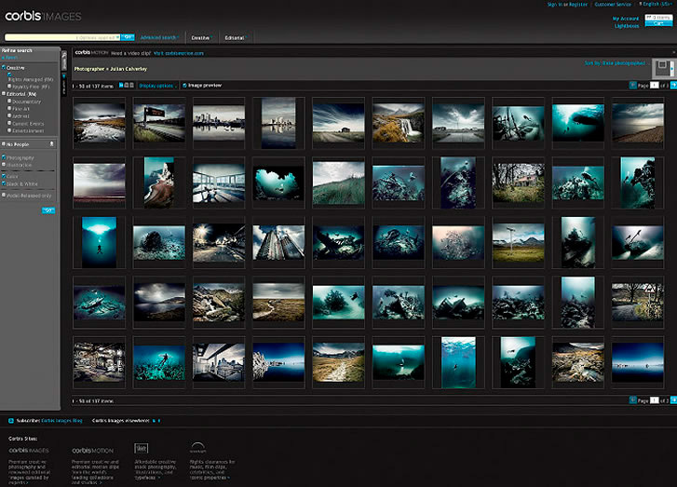Image resolution: width=677 pixels, height=487 pixels.
Task: Close the Corbis Motion banner with the x
Action: (x=674, y=53)
